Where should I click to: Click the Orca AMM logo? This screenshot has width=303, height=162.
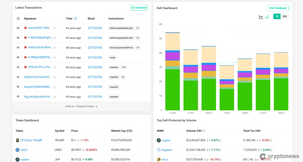[159, 159]
